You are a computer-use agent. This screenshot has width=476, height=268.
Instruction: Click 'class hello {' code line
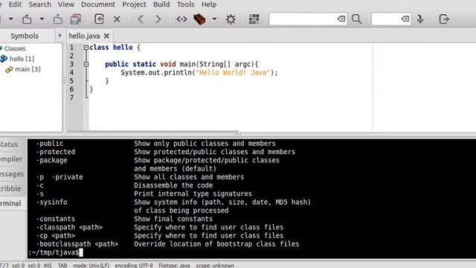pos(115,48)
